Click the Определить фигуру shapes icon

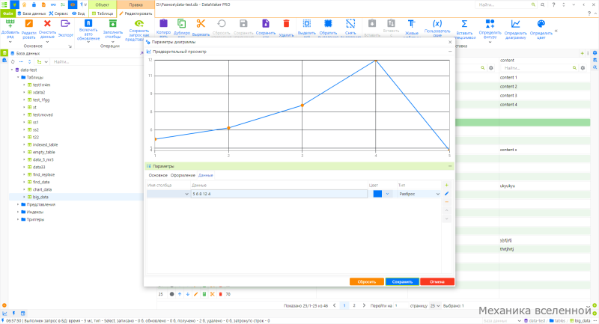click(490, 24)
